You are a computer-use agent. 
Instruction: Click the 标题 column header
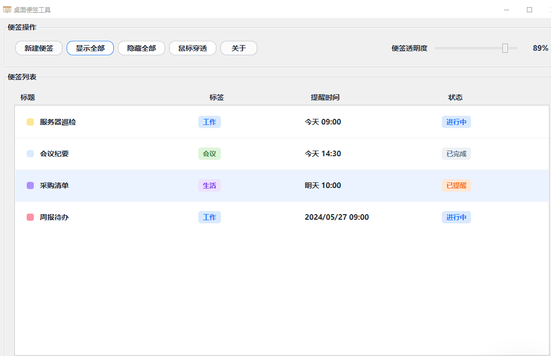point(27,97)
